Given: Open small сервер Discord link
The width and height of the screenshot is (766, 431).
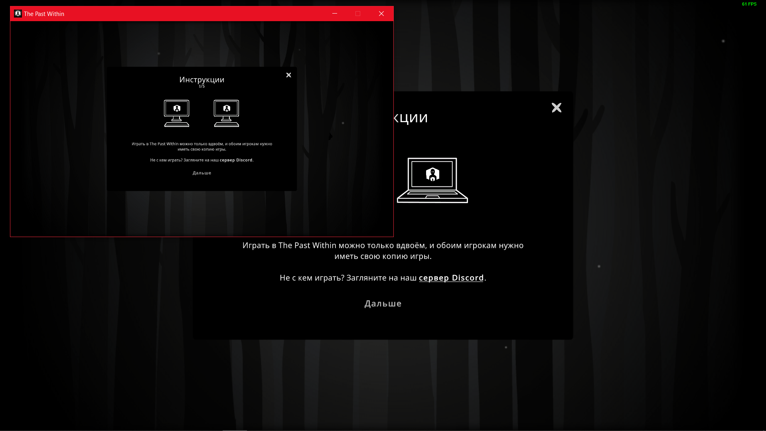Looking at the screenshot, I should 236,160.
